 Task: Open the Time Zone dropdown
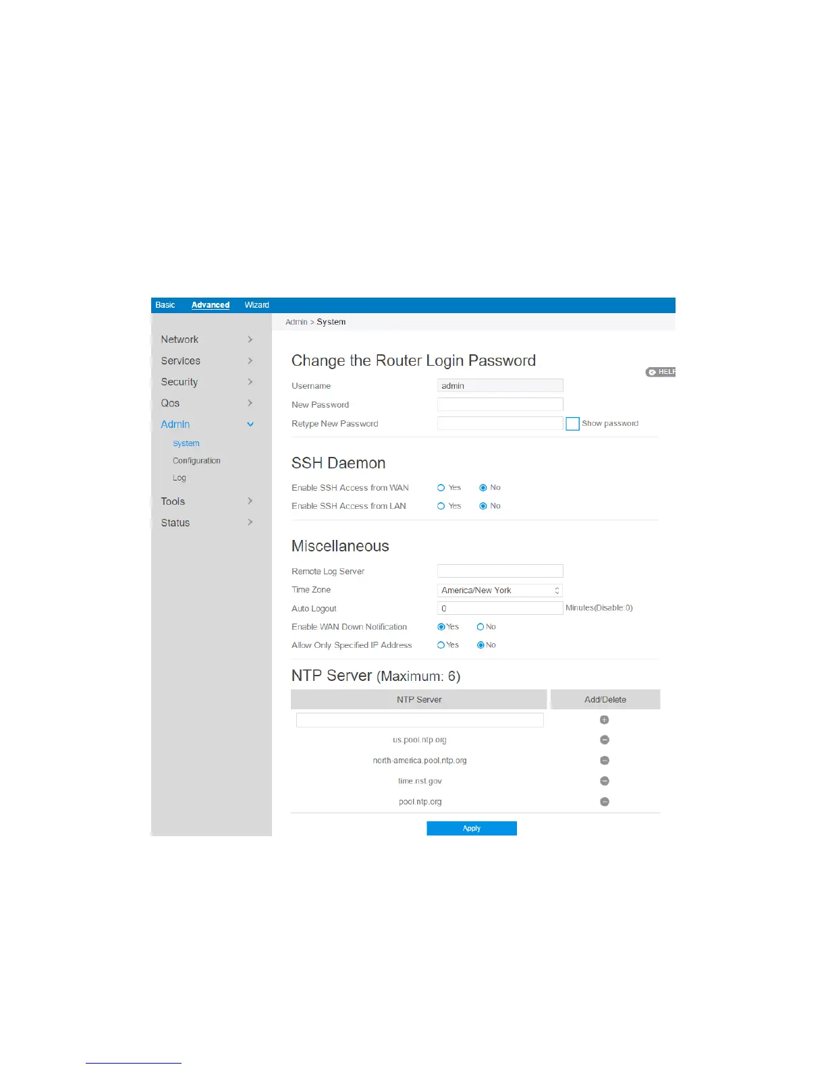(500, 591)
